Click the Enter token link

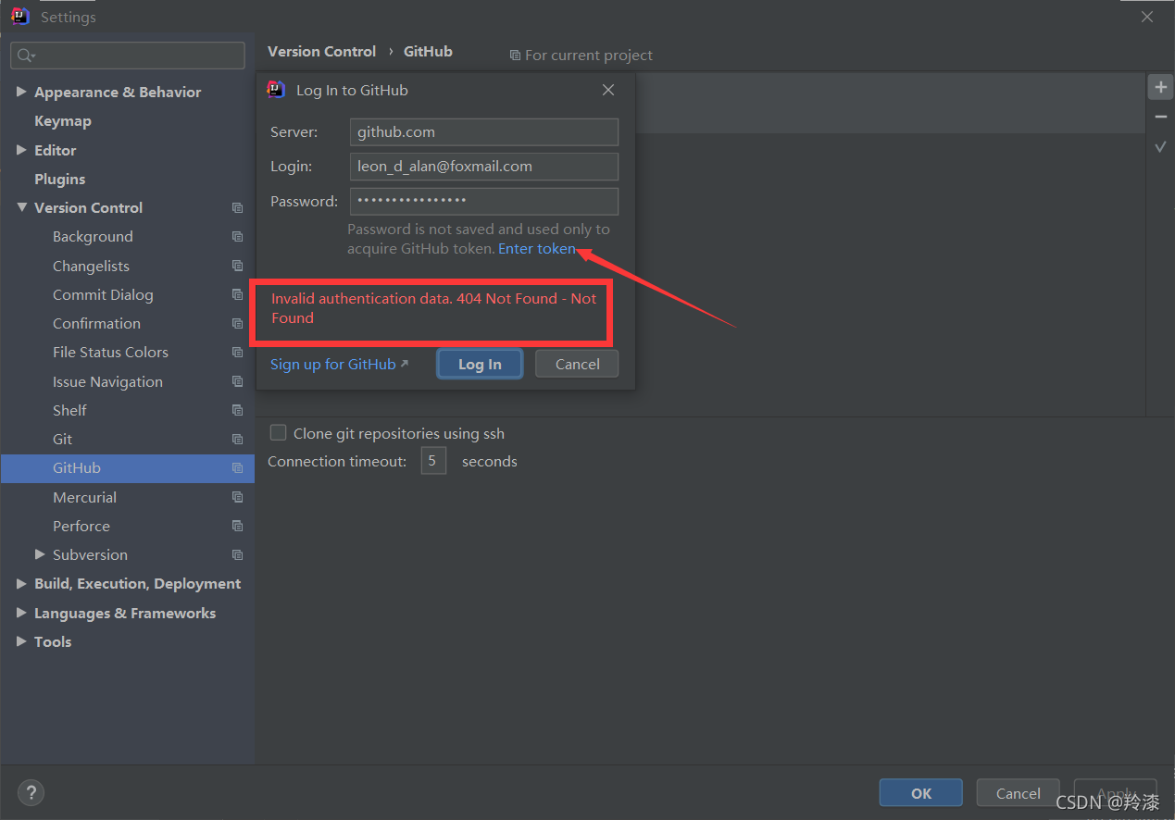point(537,249)
